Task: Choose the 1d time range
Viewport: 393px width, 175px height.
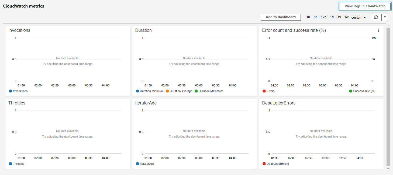Action: [x=332, y=17]
